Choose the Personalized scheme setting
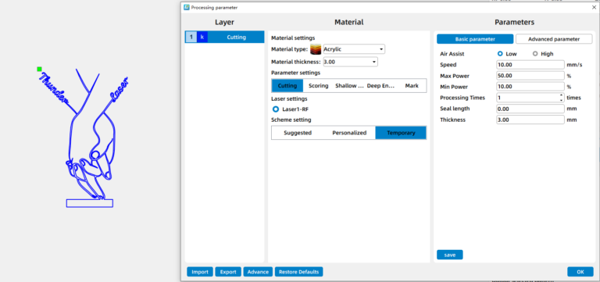 [349, 133]
